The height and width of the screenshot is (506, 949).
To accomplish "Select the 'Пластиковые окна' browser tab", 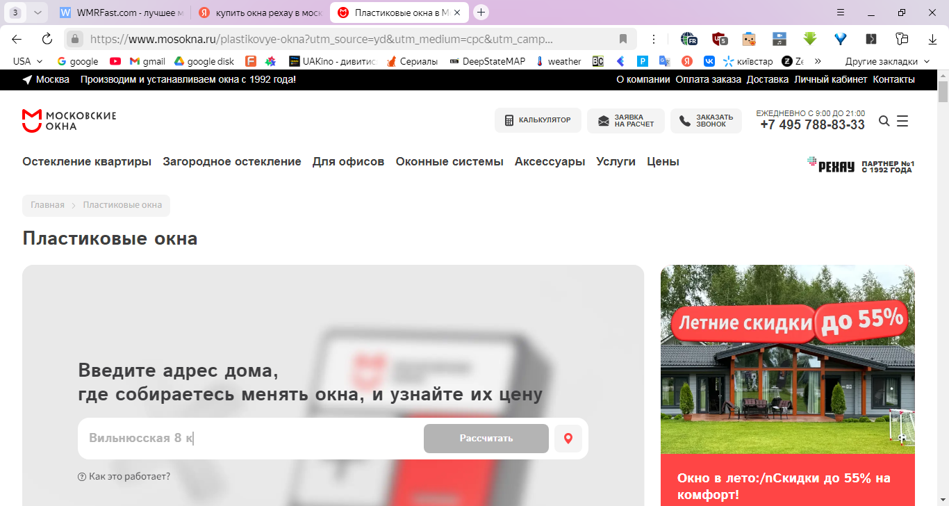I will click(399, 13).
